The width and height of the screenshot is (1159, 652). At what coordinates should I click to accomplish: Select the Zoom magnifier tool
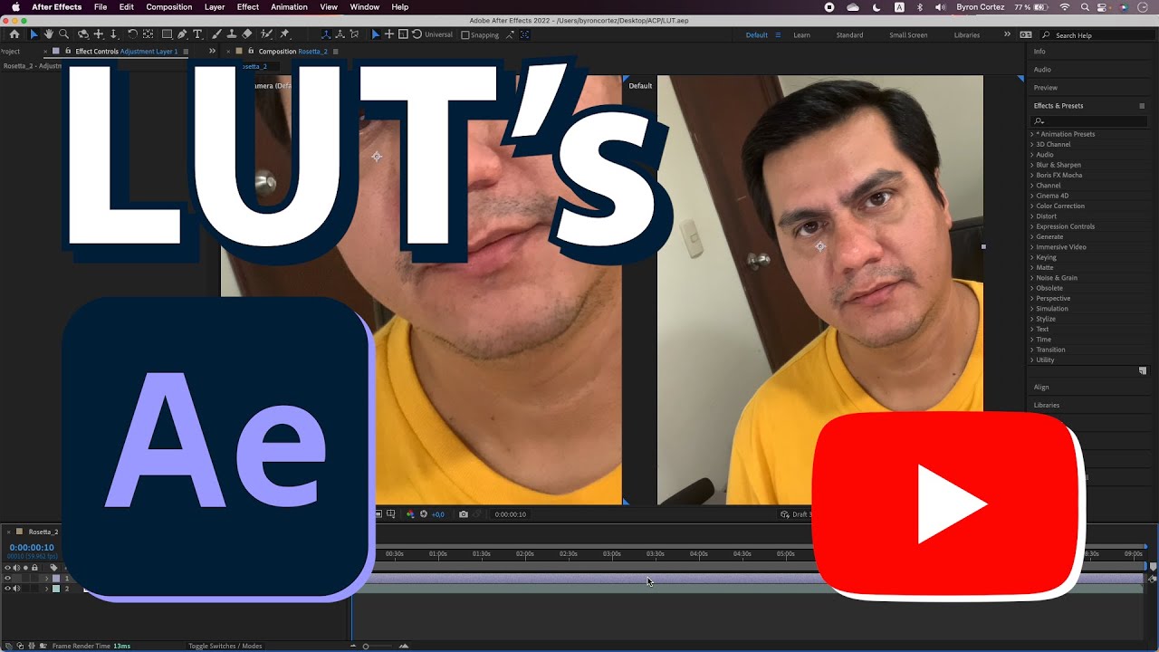click(63, 34)
